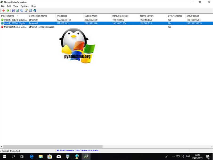Screen dimensions: 213x160
Task: Open the People icon in system tray
Action: [x=167, y=157]
